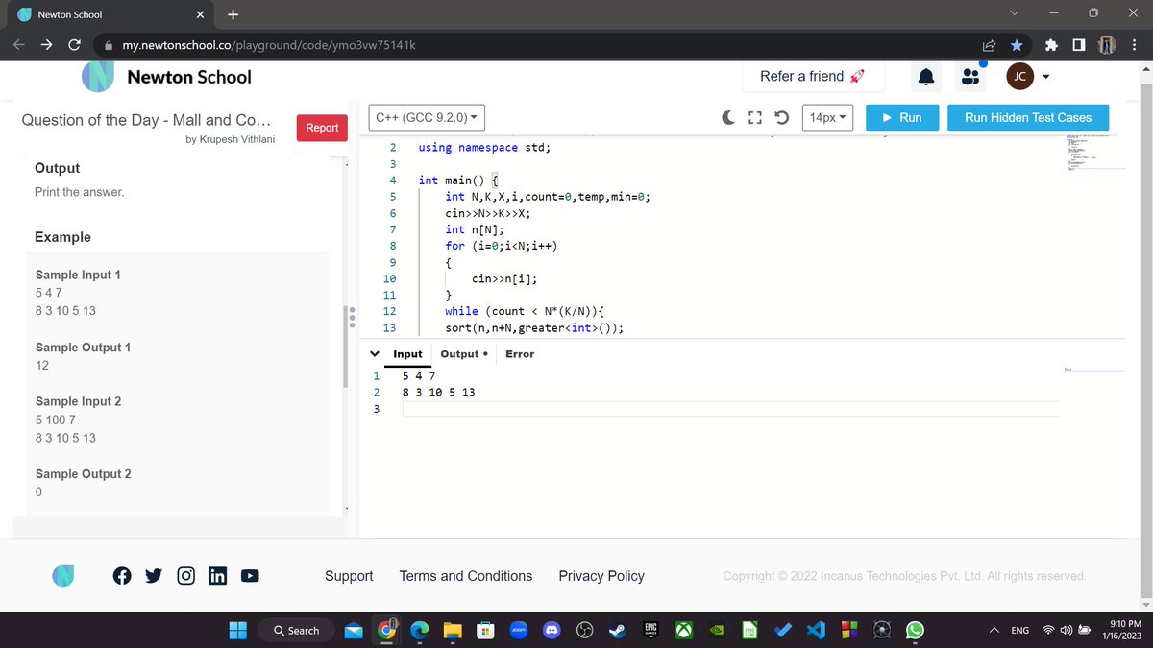1153x648 pixels.
Task: Open Newton School Twitter page
Action: (x=154, y=576)
